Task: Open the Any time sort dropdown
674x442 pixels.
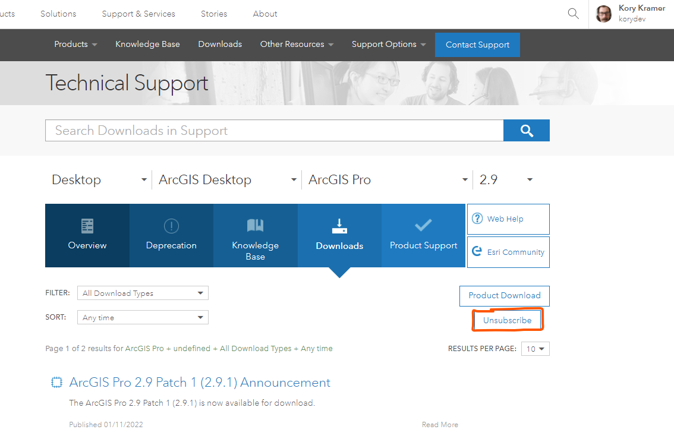Action: point(143,317)
